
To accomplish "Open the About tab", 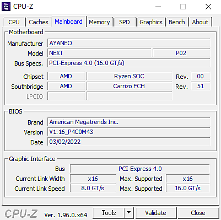I will click(x=200, y=22).
